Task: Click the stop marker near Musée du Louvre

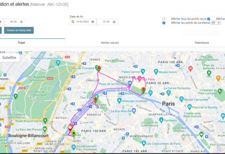Action: (x=143, y=90)
